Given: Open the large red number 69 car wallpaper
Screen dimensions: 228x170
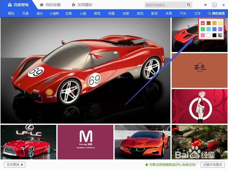Looking at the screenshot, I should (x=85, y=71).
